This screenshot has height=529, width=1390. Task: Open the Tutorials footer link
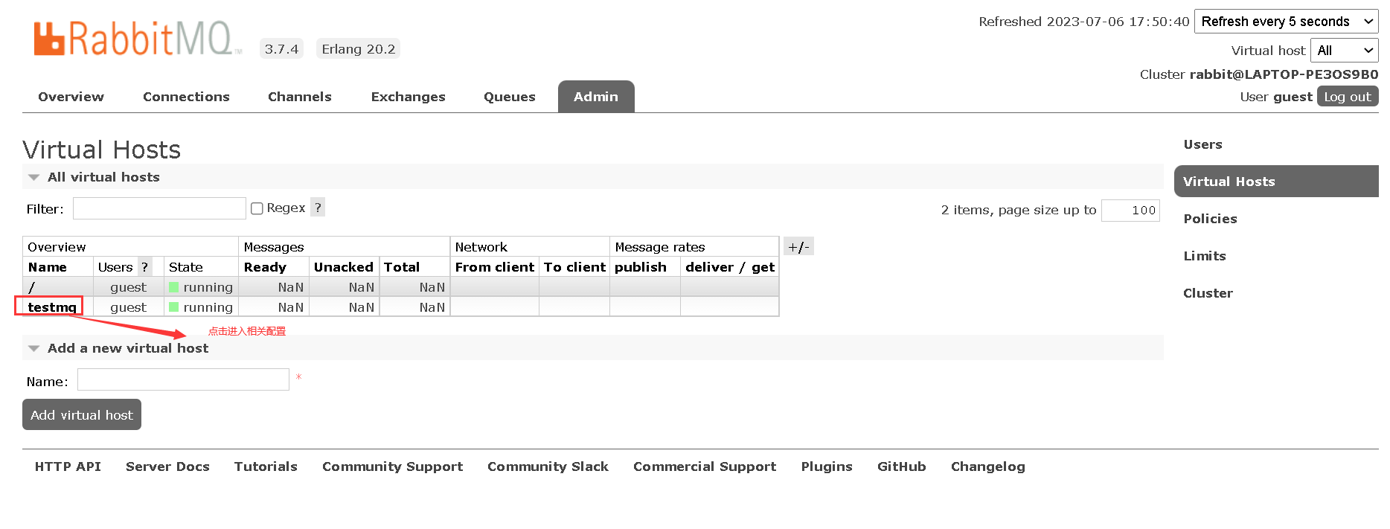tap(266, 467)
